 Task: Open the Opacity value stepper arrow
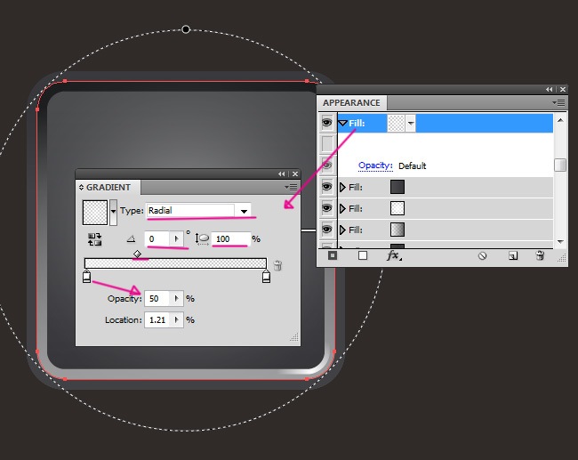click(x=176, y=299)
